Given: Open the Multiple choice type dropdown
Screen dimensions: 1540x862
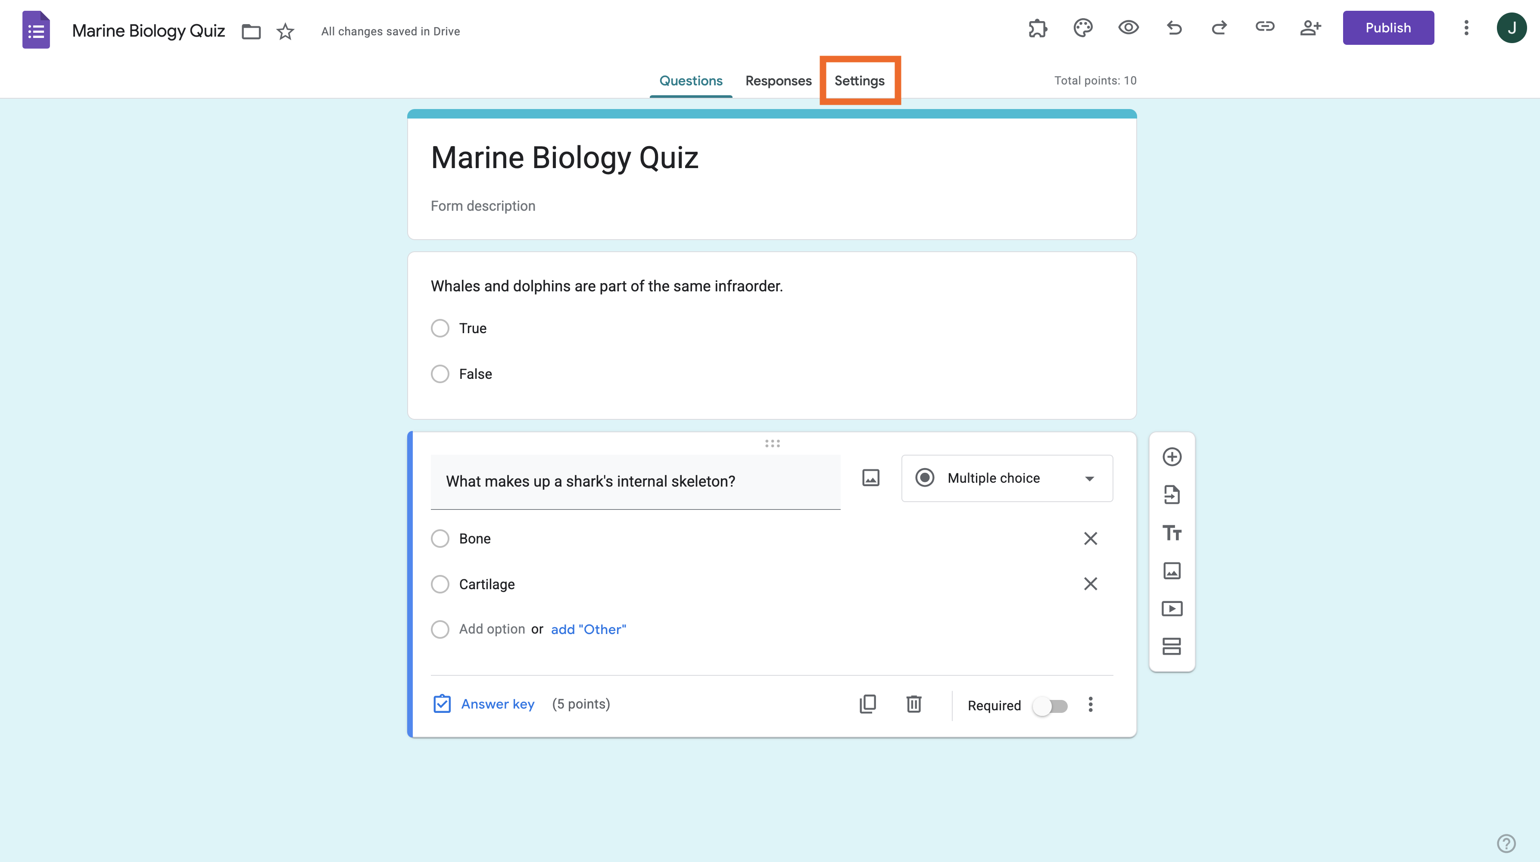Looking at the screenshot, I should (1007, 478).
